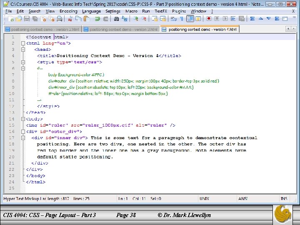Expand hidden toolbar items chevron
The height and width of the screenshot is (225, 300).
pyautogui.click(x=294, y=17)
